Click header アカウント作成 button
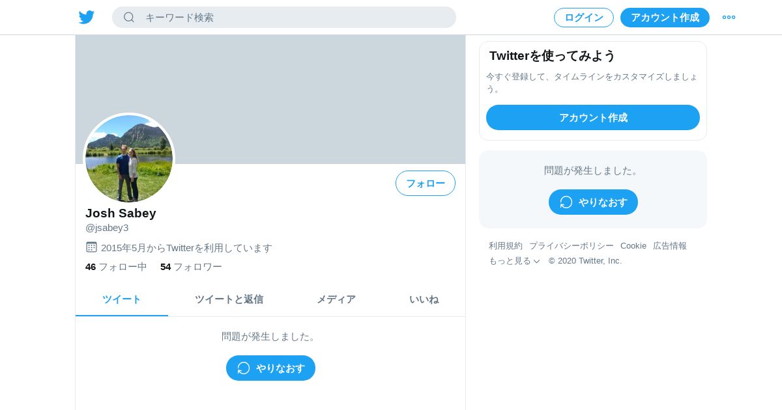The image size is (782, 410). click(x=665, y=18)
